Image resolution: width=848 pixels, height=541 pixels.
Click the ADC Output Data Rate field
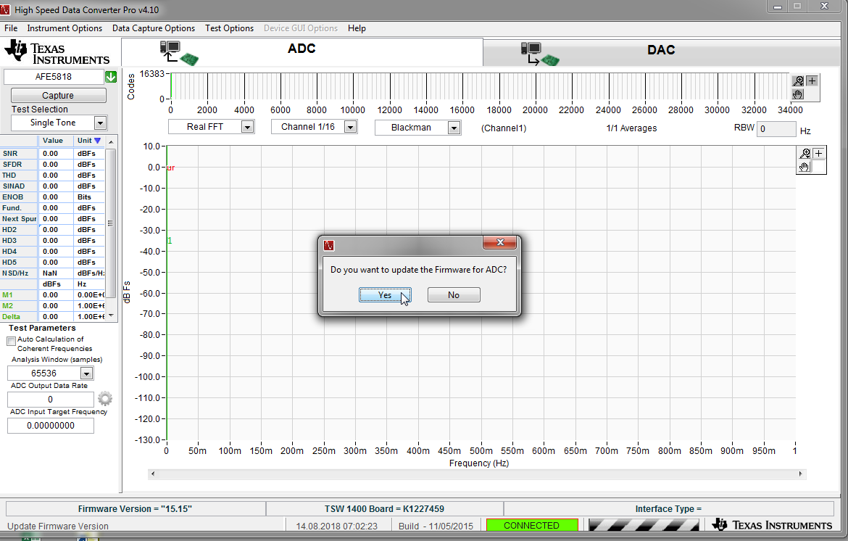point(50,400)
